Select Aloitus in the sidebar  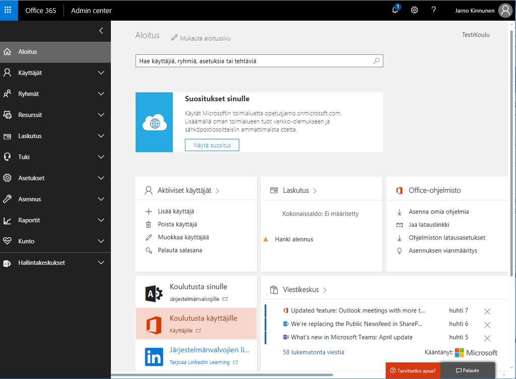(55, 52)
